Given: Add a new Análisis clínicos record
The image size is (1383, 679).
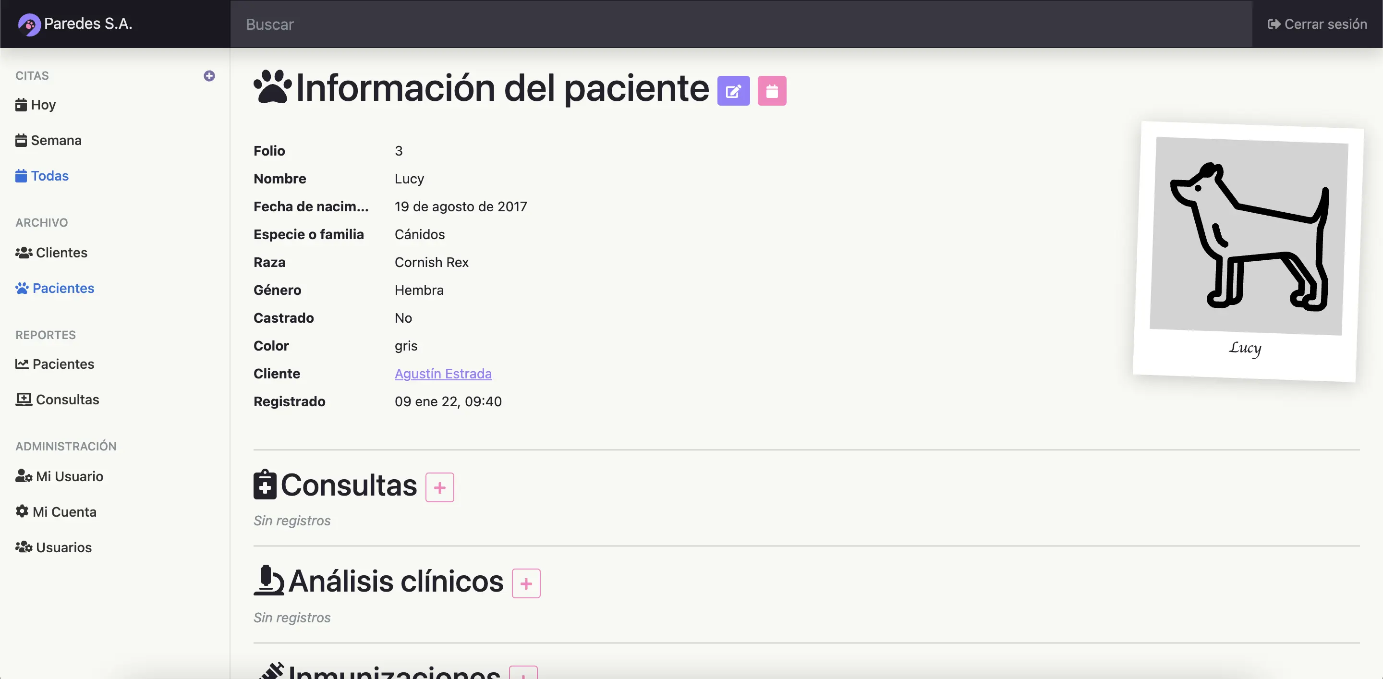Looking at the screenshot, I should 526,583.
